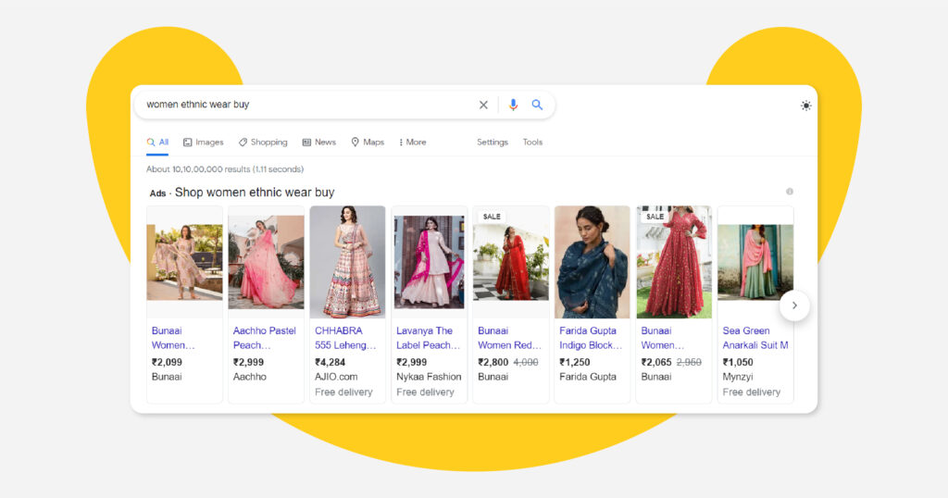Start voice search with the microphone icon
Screen dimensions: 948x498
513,105
